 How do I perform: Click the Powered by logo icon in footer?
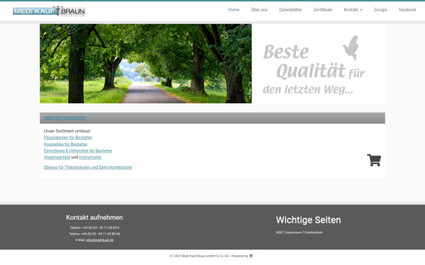pyautogui.click(x=251, y=256)
